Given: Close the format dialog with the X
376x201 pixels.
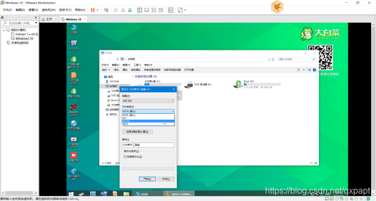Looking at the screenshot, I should tap(174, 89).
